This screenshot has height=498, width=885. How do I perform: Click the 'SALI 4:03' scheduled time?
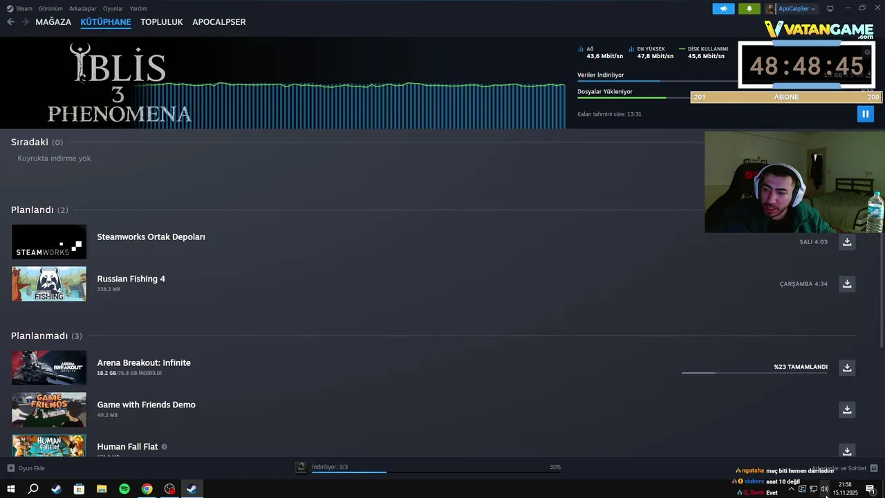[813, 242]
